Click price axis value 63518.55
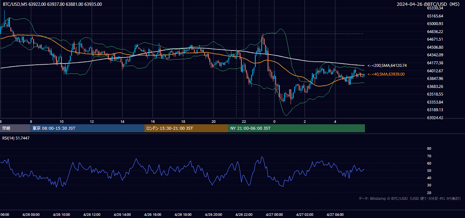Screen dimensions: 465x218 point(435,94)
